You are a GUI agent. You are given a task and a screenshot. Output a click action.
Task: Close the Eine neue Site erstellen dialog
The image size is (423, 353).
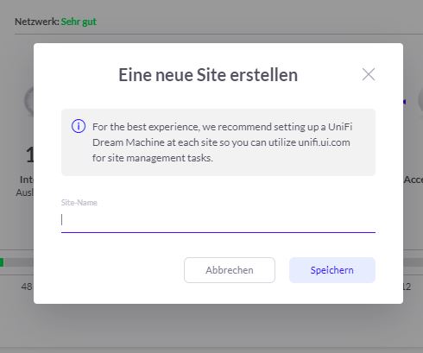point(369,74)
